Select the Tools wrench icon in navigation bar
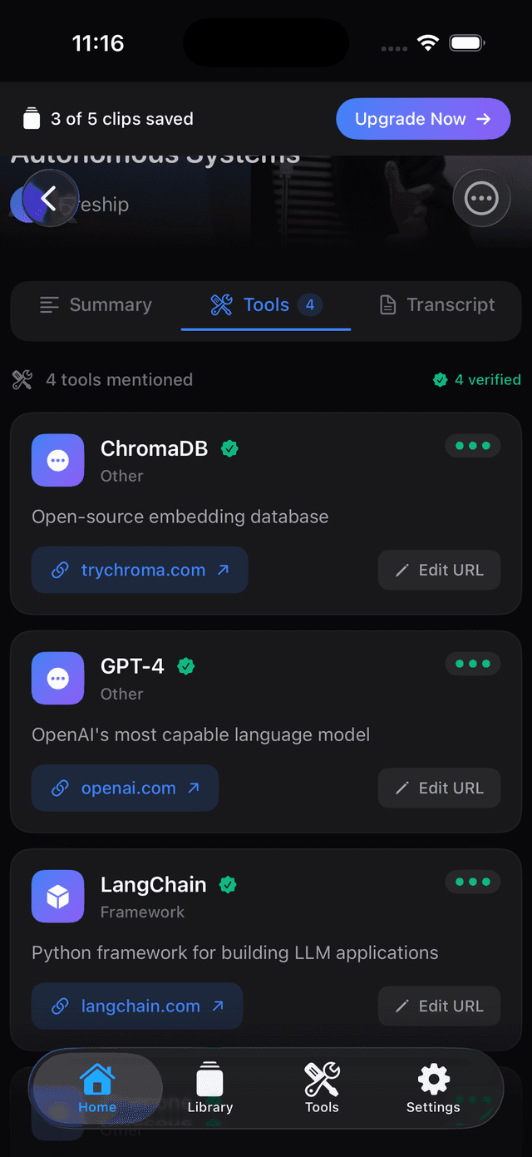 322,1080
